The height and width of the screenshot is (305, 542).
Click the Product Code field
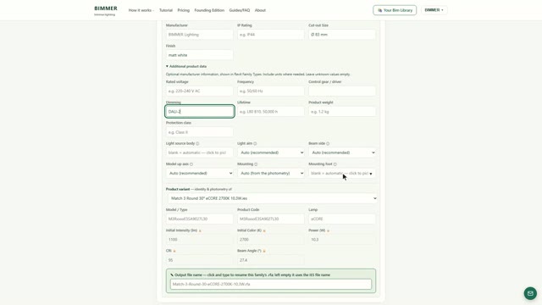coord(271,219)
